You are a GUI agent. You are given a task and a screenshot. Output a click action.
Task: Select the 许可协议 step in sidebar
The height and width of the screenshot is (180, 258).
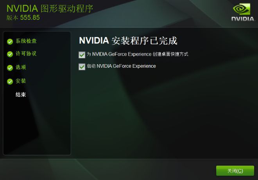click(x=26, y=54)
